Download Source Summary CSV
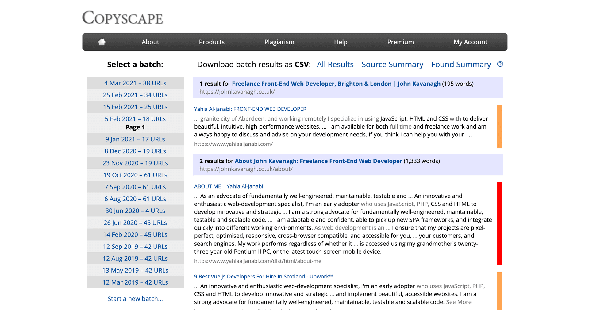 tap(392, 64)
